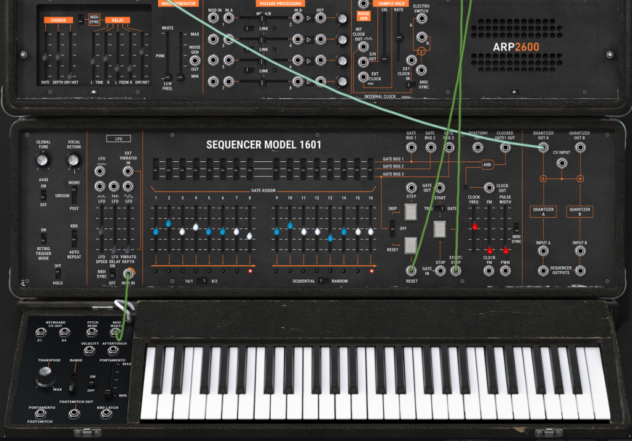Image resolution: width=632 pixels, height=441 pixels.
Task: Click the PWM input jack
Action: [x=505, y=271]
